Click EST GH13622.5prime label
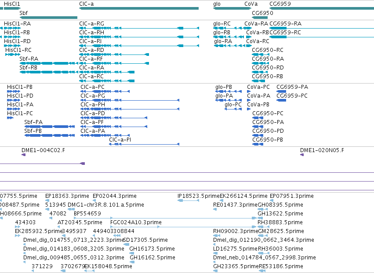 280,214
